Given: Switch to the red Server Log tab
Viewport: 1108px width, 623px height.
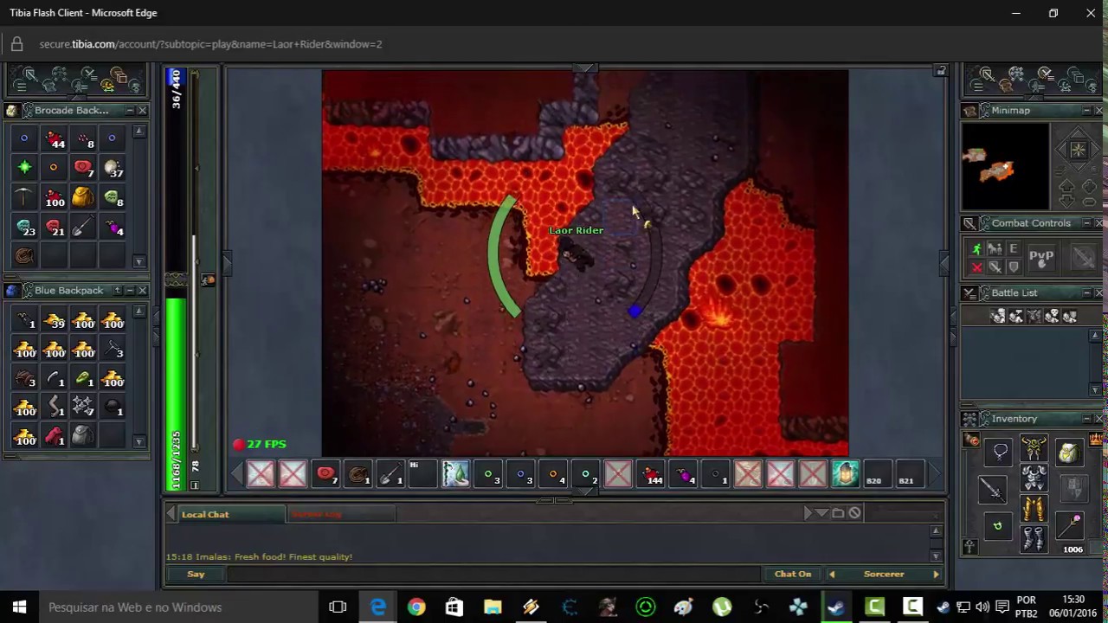Looking at the screenshot, I should tap(341, 514).
